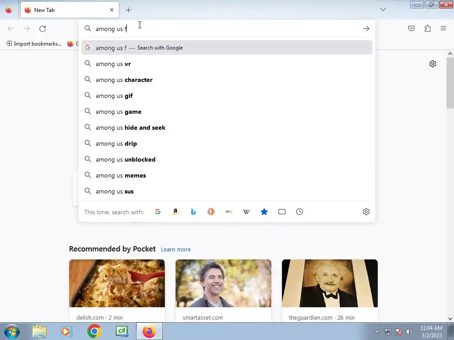The height and width of the screenshot is (340, 454).
Task: Click the Firefox taskbar button
Action: [149, 331]
